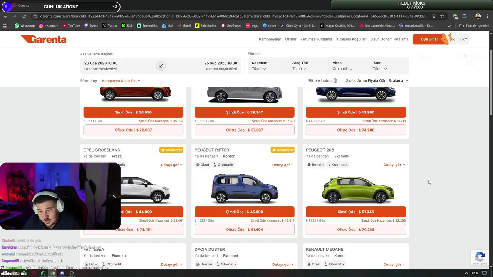This screenshot has height=277, width=493.
Task: Click the WhatsApp icon in the taskbar
Action: (x=43, y=273)
